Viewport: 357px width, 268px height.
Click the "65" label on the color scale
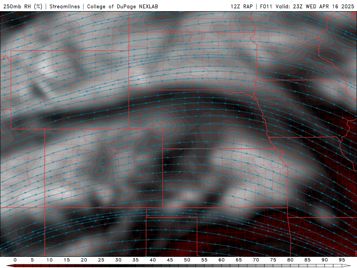pyautogui.click(x=239, y=260)
